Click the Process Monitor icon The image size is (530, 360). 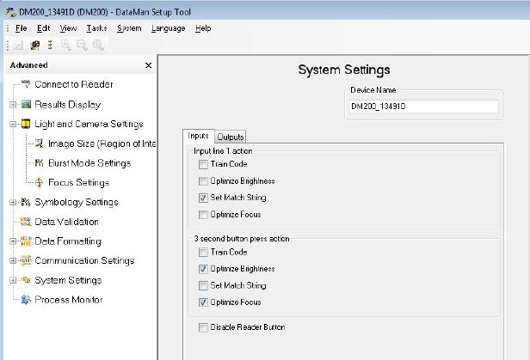point(26,299)
